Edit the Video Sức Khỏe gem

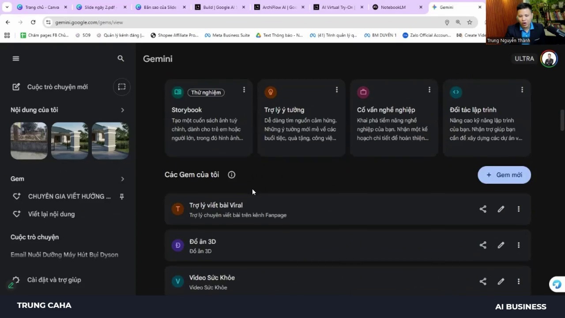click(501, 281)
